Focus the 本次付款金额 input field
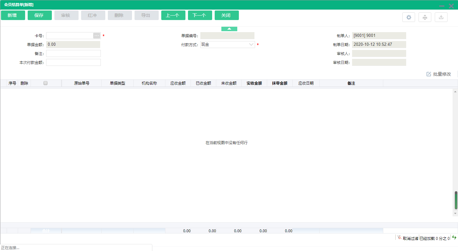This screenshot has height=251, width=458. pos(73,62)
